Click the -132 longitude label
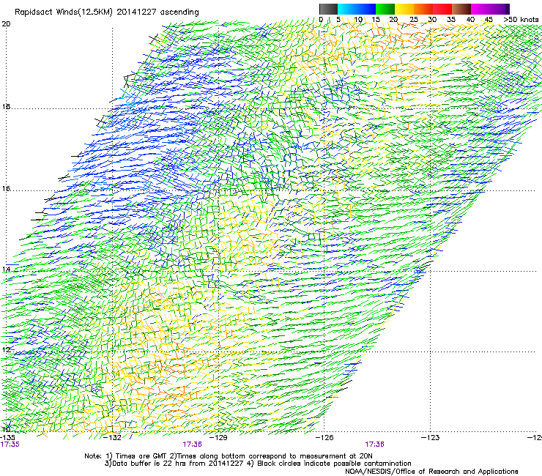The image size is (542, 476). click(112, 437)
